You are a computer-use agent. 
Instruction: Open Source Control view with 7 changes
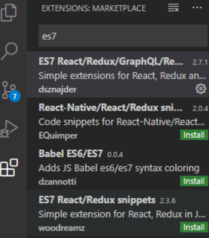(x=11, y=91)
